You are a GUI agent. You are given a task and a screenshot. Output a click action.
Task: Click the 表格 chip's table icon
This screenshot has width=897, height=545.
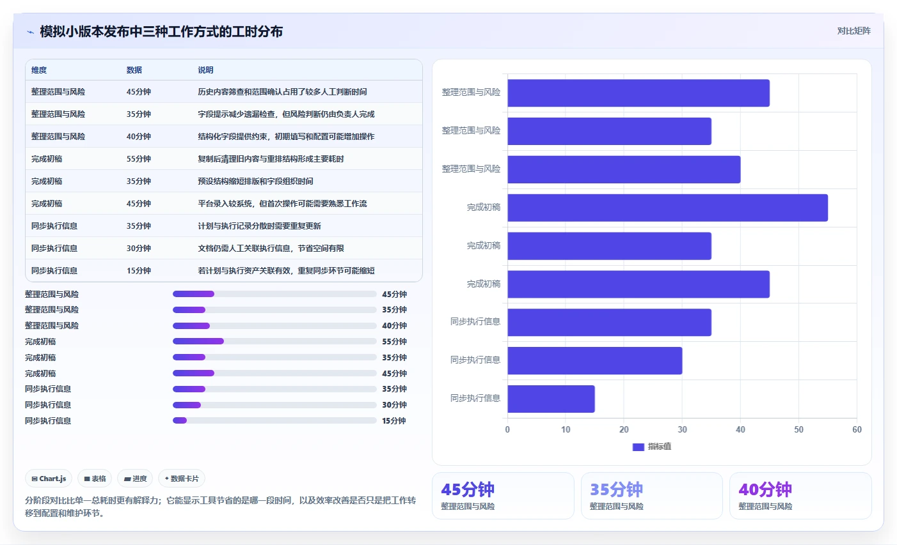tap(87, 479)
